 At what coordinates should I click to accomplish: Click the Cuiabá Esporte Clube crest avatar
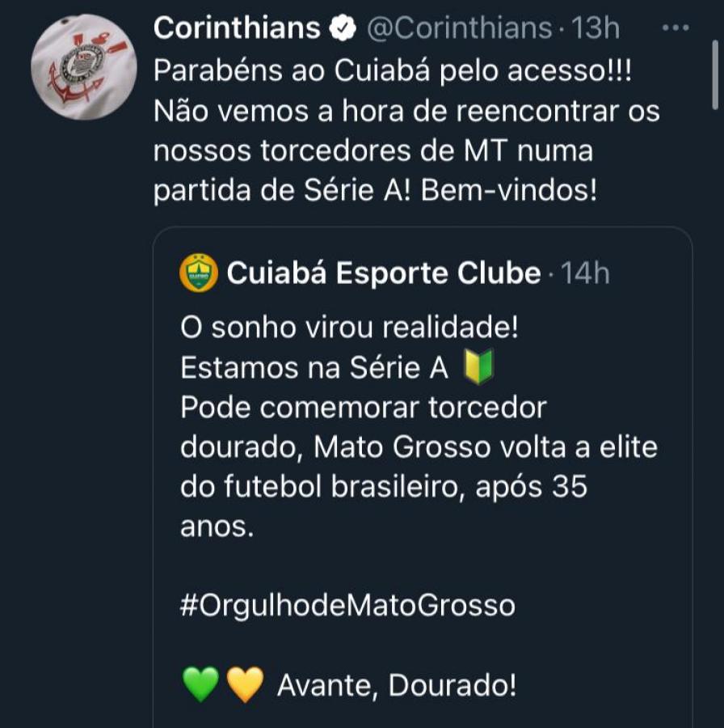[x=199, y=273]
